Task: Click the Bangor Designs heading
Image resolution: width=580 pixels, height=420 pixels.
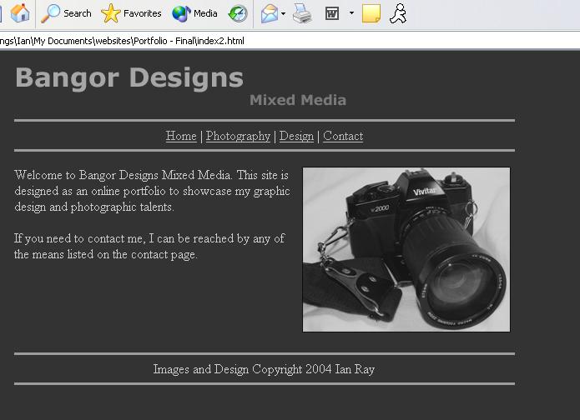Action: tap(129, 78)
